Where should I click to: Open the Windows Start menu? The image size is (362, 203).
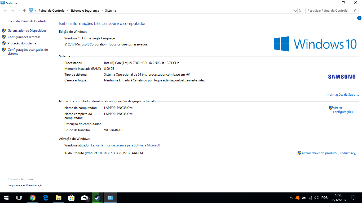6,198
